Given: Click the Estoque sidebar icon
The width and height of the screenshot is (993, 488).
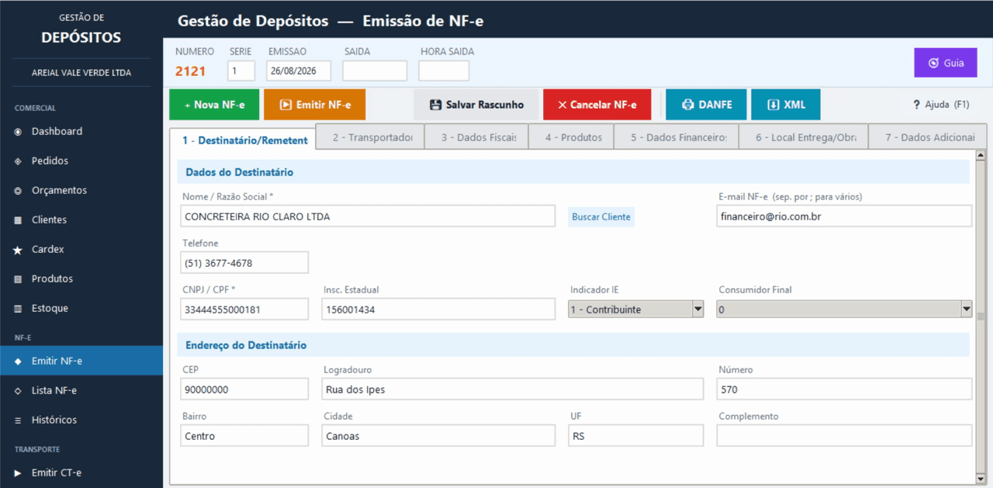Looking at the screenshot, I should coord(18,309).
